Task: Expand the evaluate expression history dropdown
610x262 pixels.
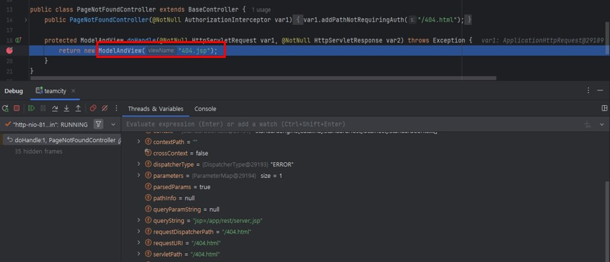Action: 602,125
